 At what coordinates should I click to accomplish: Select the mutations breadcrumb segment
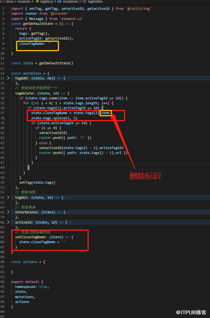tap(71, 2)
